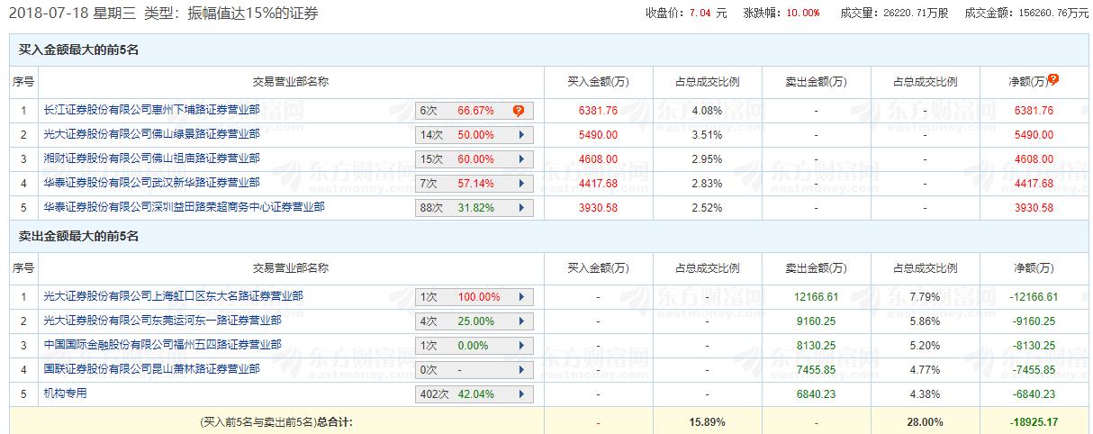The height and width of the screenshot is (434, 1093).
Task: Expand details arrow beside 1次 0.00%
Action: (520, 346)
